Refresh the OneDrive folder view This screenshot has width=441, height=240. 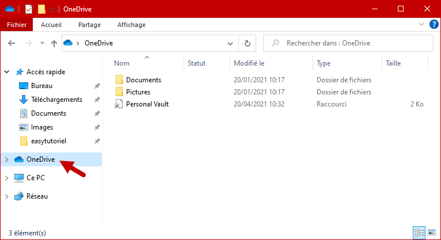247,43
